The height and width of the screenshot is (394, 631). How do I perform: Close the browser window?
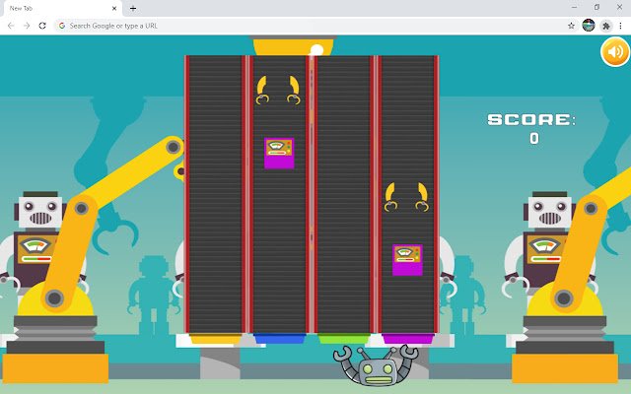[619, 7]
